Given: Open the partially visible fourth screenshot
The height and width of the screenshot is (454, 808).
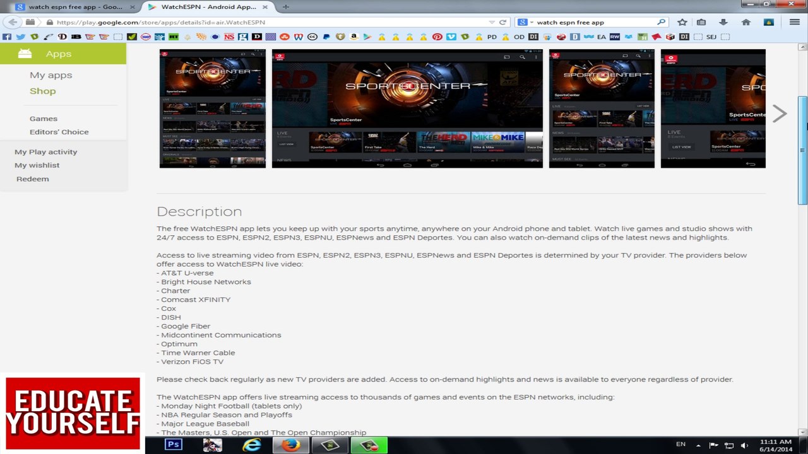Looking at the screenshot, I should tap(713, 108).
